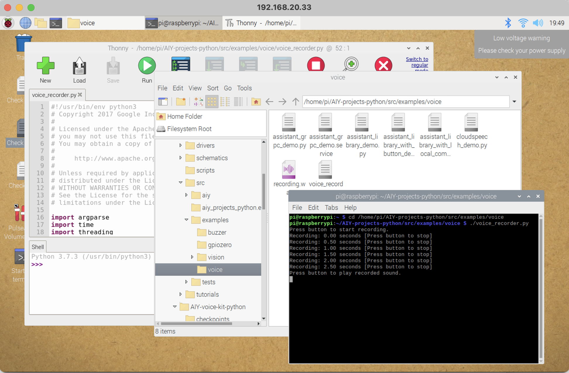Click the Thonny Run button
Image resolution: width=569 pixels, height=373 pixels.
click(147, 66)
